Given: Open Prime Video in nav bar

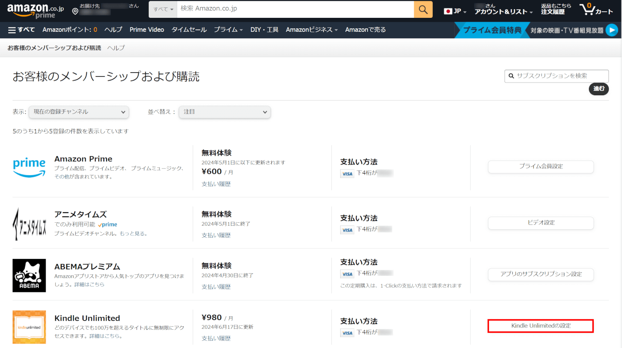Looking at the screenshot, I should click(147, 30).
